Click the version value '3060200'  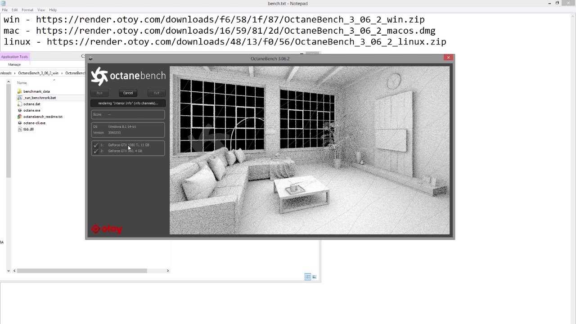pyautogui.click(x=114, y=133)
